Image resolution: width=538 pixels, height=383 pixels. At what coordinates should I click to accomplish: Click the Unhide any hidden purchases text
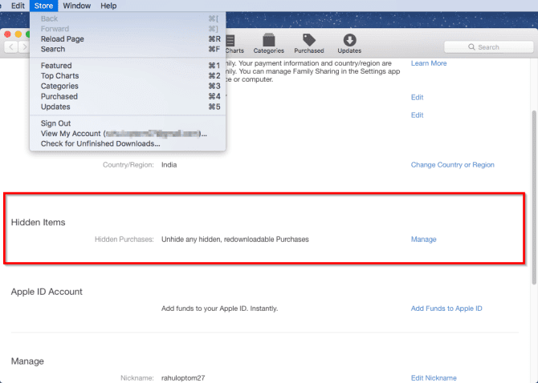coord(235,240)
